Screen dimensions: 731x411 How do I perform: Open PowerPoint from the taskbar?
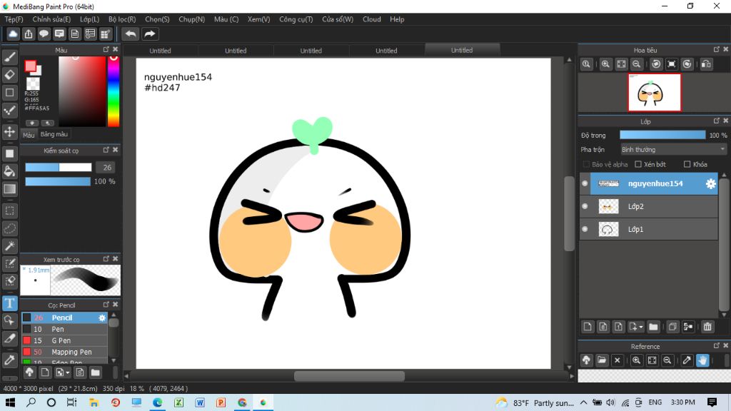pos(221,402)
